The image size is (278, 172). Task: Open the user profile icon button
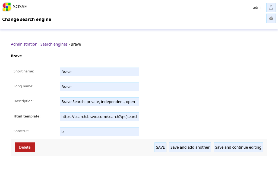(x=271, y=7)
